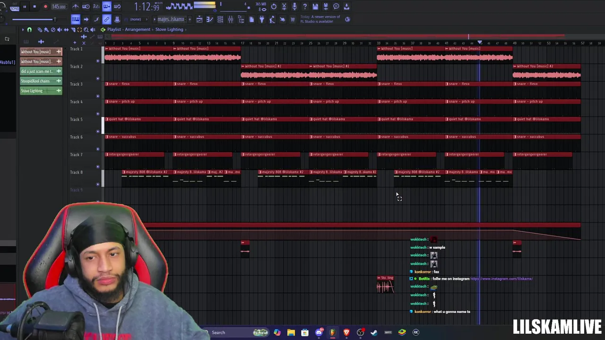Screen dimensions: 605x340
Task: Open the first 'snare - flexx' clip menu
Action: coord(107,84)
